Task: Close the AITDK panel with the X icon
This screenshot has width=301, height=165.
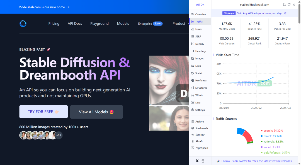Action: point(294,5)
